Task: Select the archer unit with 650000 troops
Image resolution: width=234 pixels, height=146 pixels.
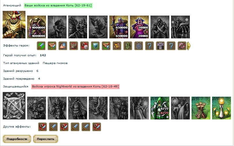Action: [119, 27]
